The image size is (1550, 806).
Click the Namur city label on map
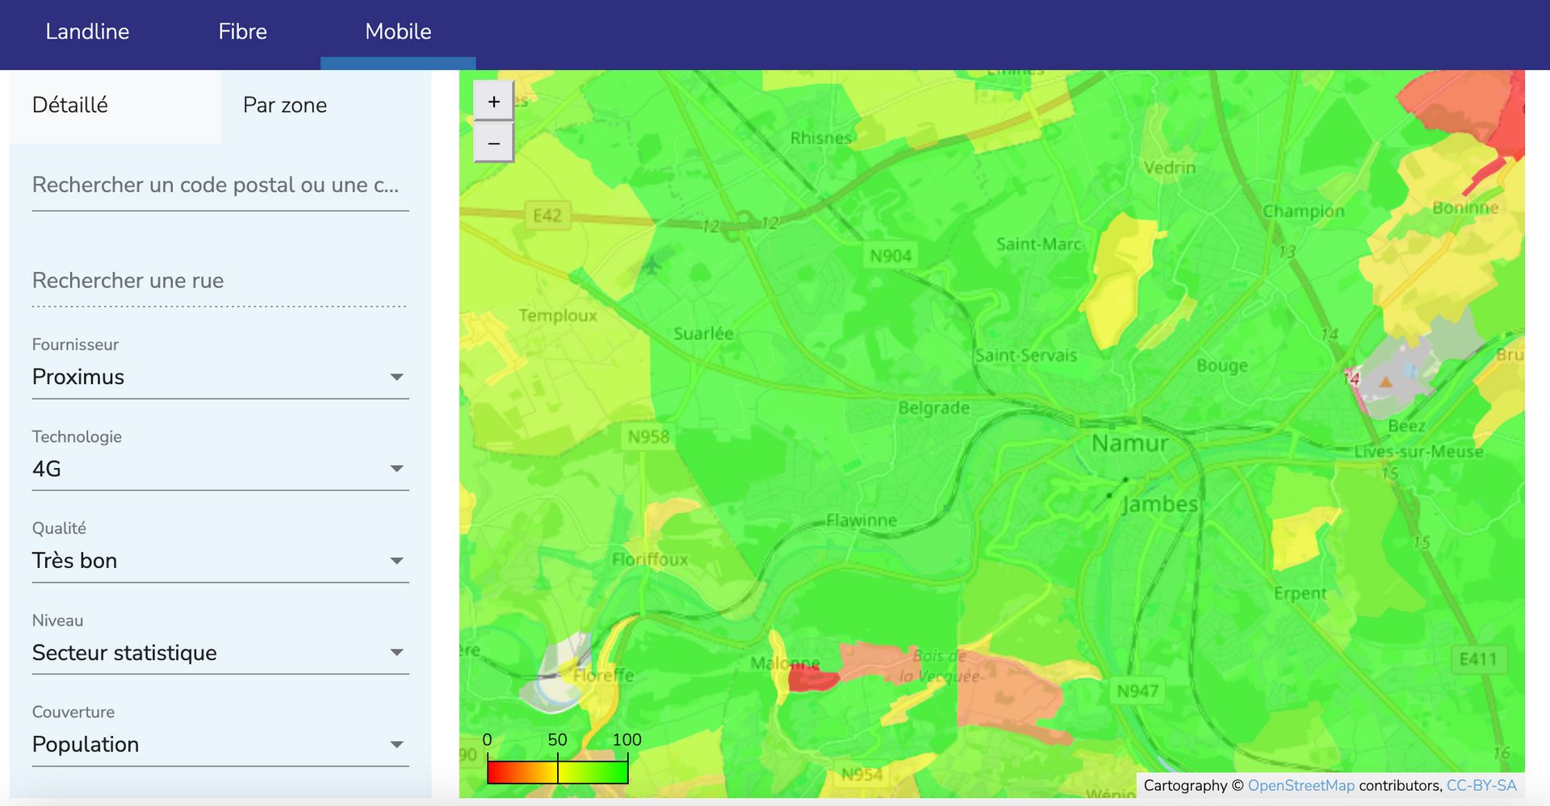point(1129,444)
